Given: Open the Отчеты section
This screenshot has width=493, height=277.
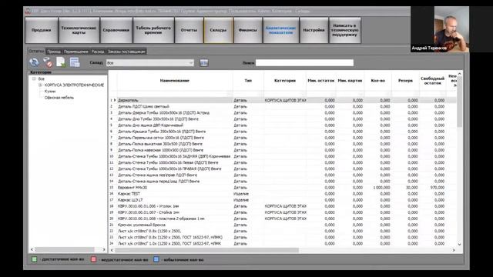Looking at the screenshot, I should coord(189,30).
